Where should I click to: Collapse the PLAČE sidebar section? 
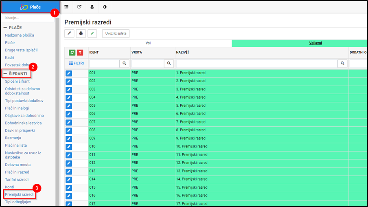coord(13,28)
